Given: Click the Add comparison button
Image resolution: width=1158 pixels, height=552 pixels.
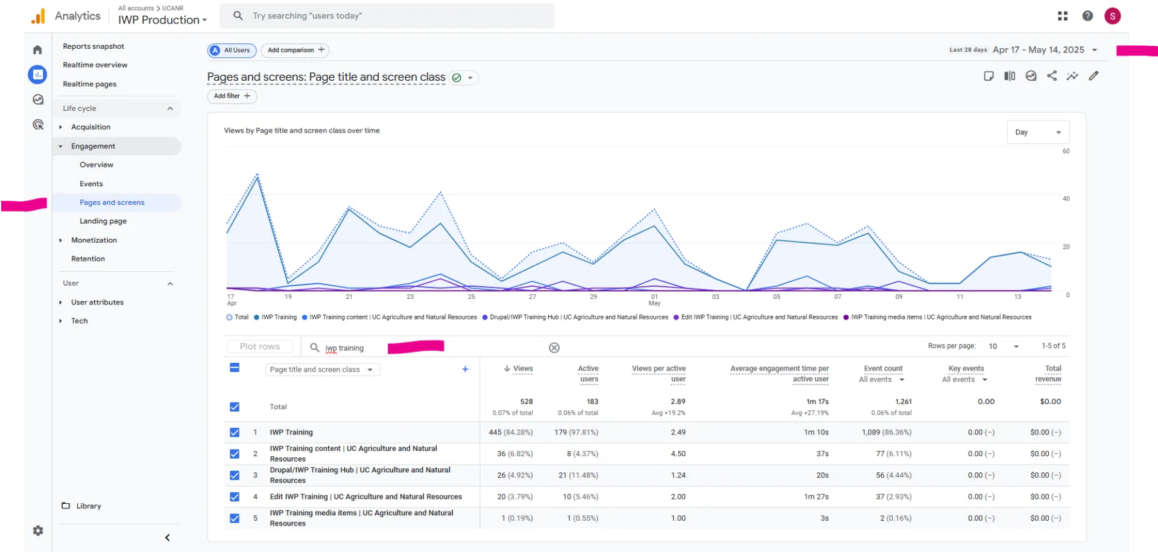Looking at the screenshot, I should pos(295,50).
